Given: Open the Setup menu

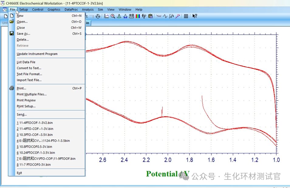Looking at the screenshot, I should click(23, 10).
